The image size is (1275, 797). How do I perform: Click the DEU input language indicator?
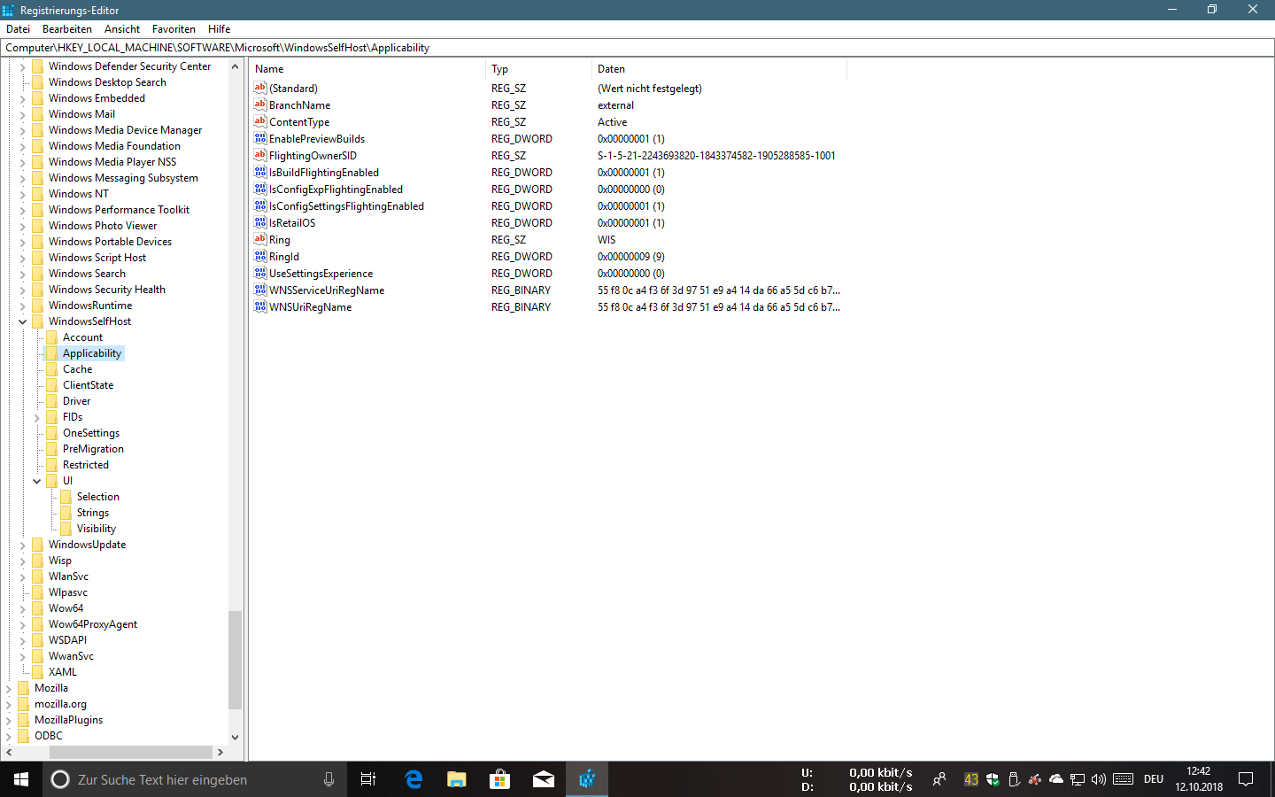click(1154, 779)
